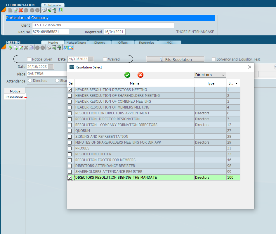
Task: Open the Directors tab
Action: pos(100,42)
